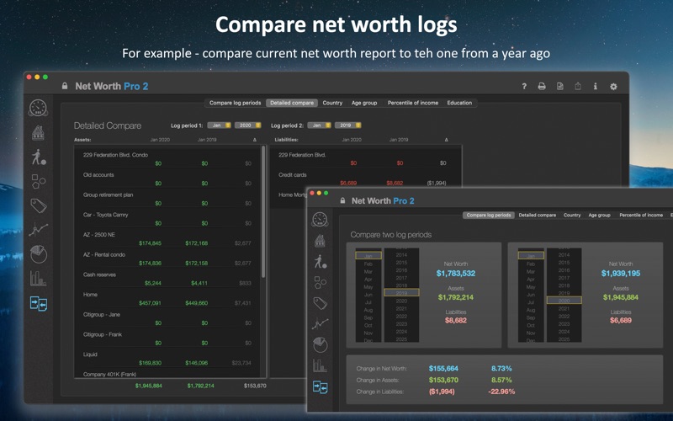Switch to Age group tab in back window
The width and height of the screenshot is (673, 421).
(x=364, y=103)
